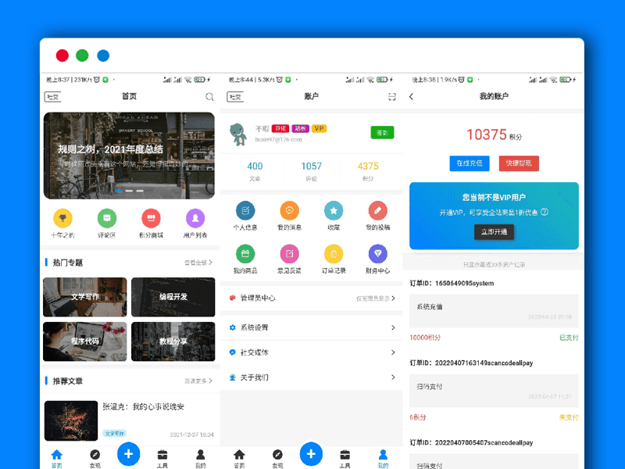Image resolution: width=625 pixels, height=469 pixels.
Task: Open 个人信息 personal info in account panel
Action: (246, 211)
